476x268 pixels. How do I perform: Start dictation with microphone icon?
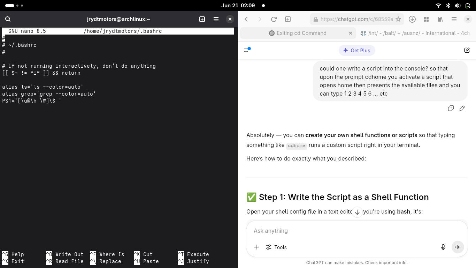click(x=443, y=247)
